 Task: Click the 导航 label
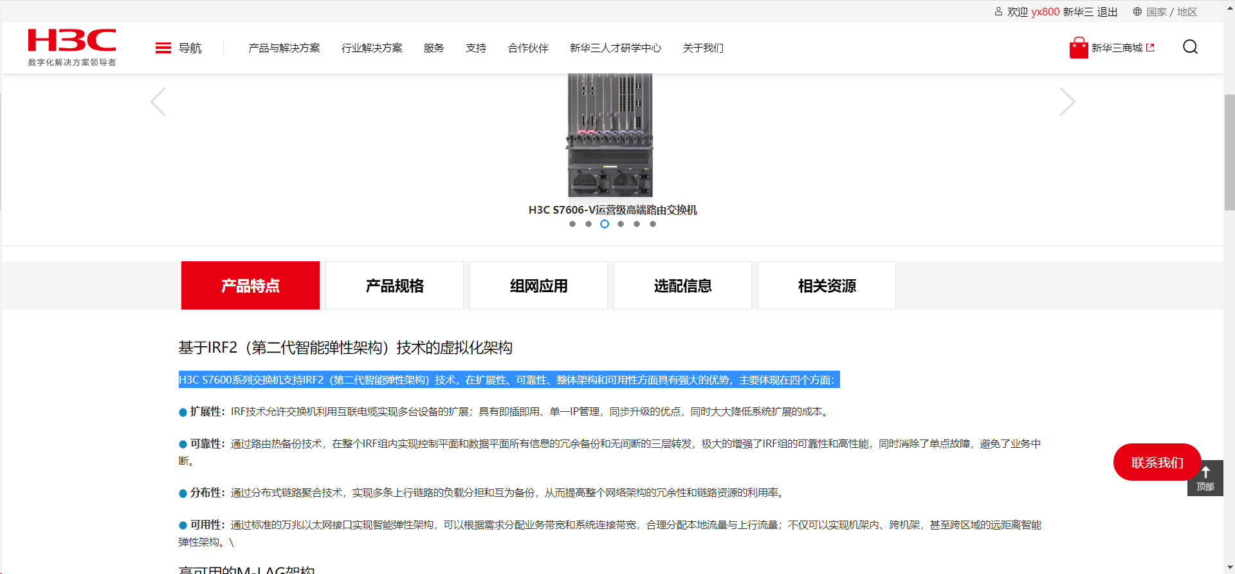point(190,48)
